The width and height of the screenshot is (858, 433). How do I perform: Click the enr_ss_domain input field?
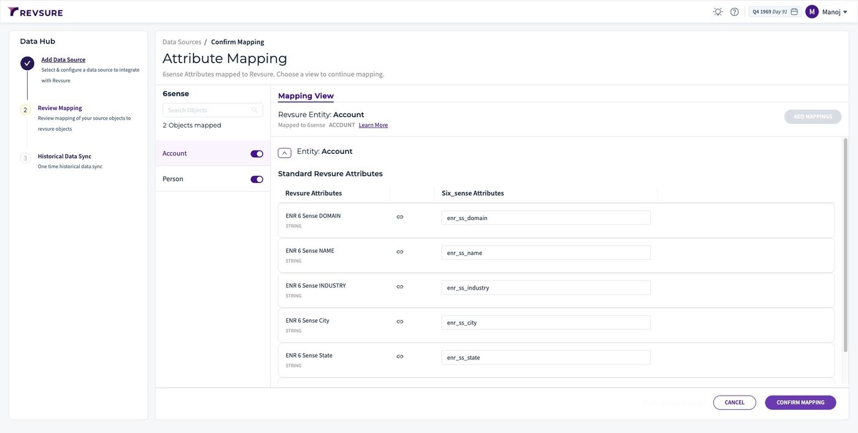546,218
